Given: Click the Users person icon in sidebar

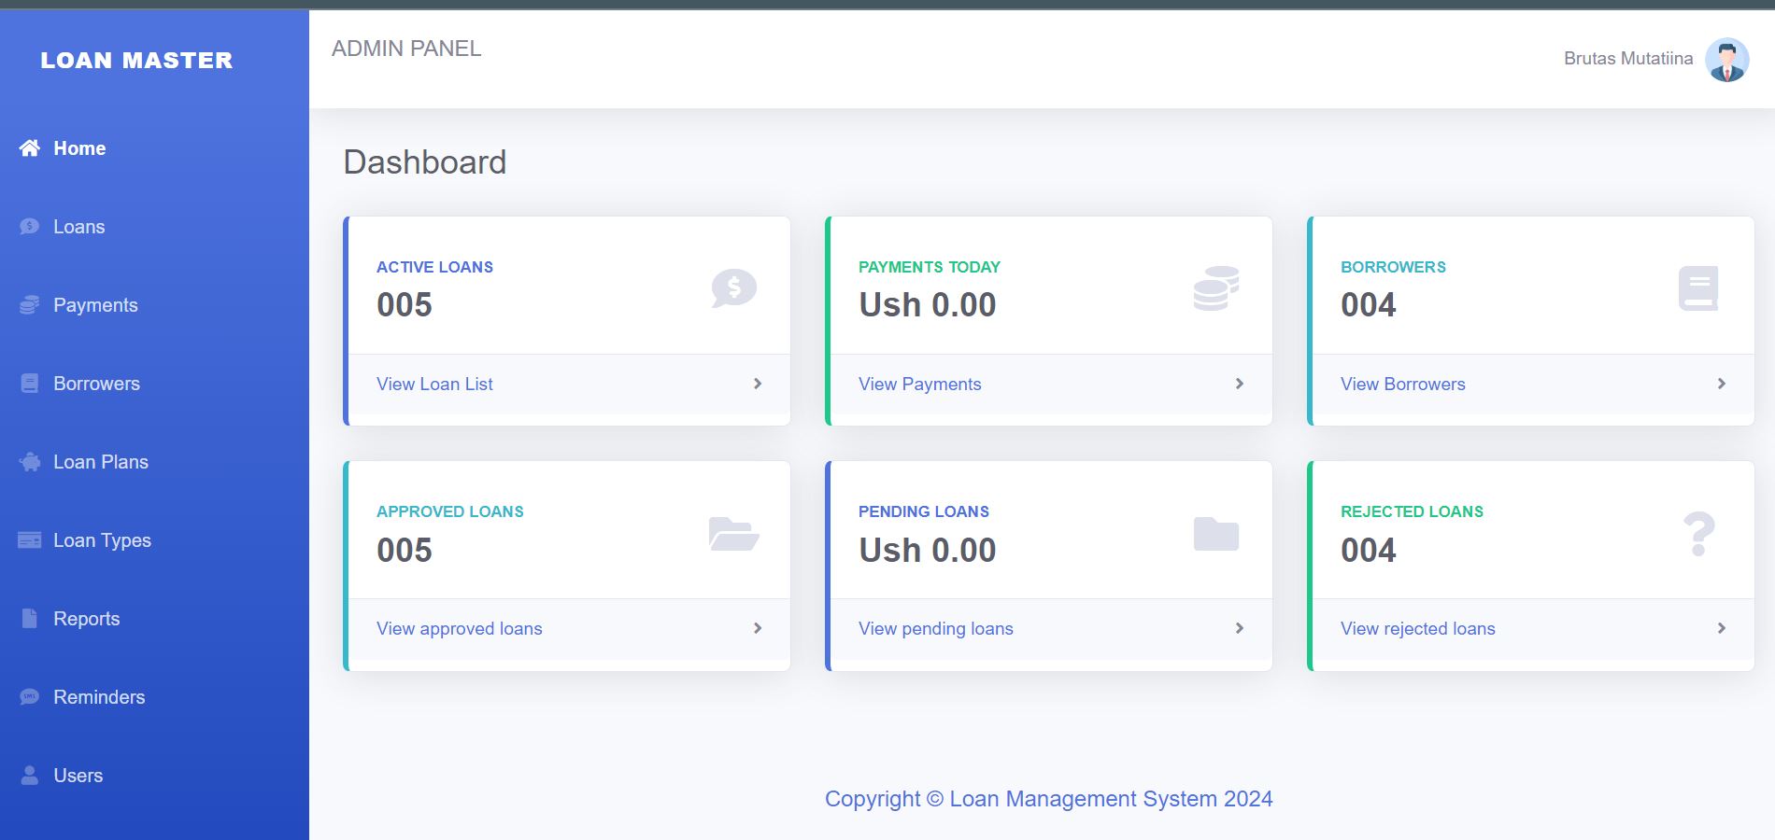Looking at the screenshot, I should coord(30,776).
